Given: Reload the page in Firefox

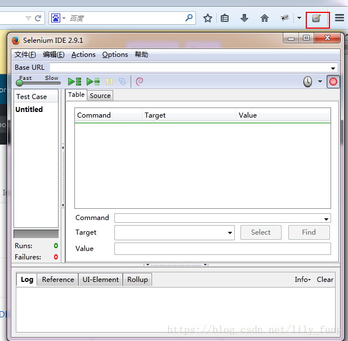Looking at the screenshot, I should [38, 18].
